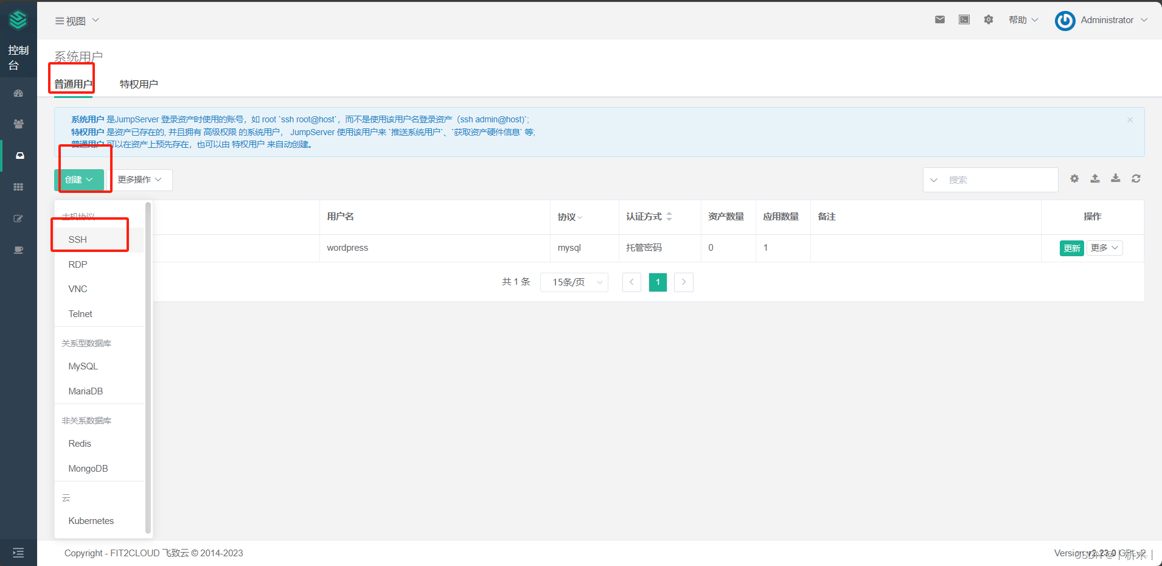Click the search input field
This screenshot has height=566, width=1162.
point(1001,180)
